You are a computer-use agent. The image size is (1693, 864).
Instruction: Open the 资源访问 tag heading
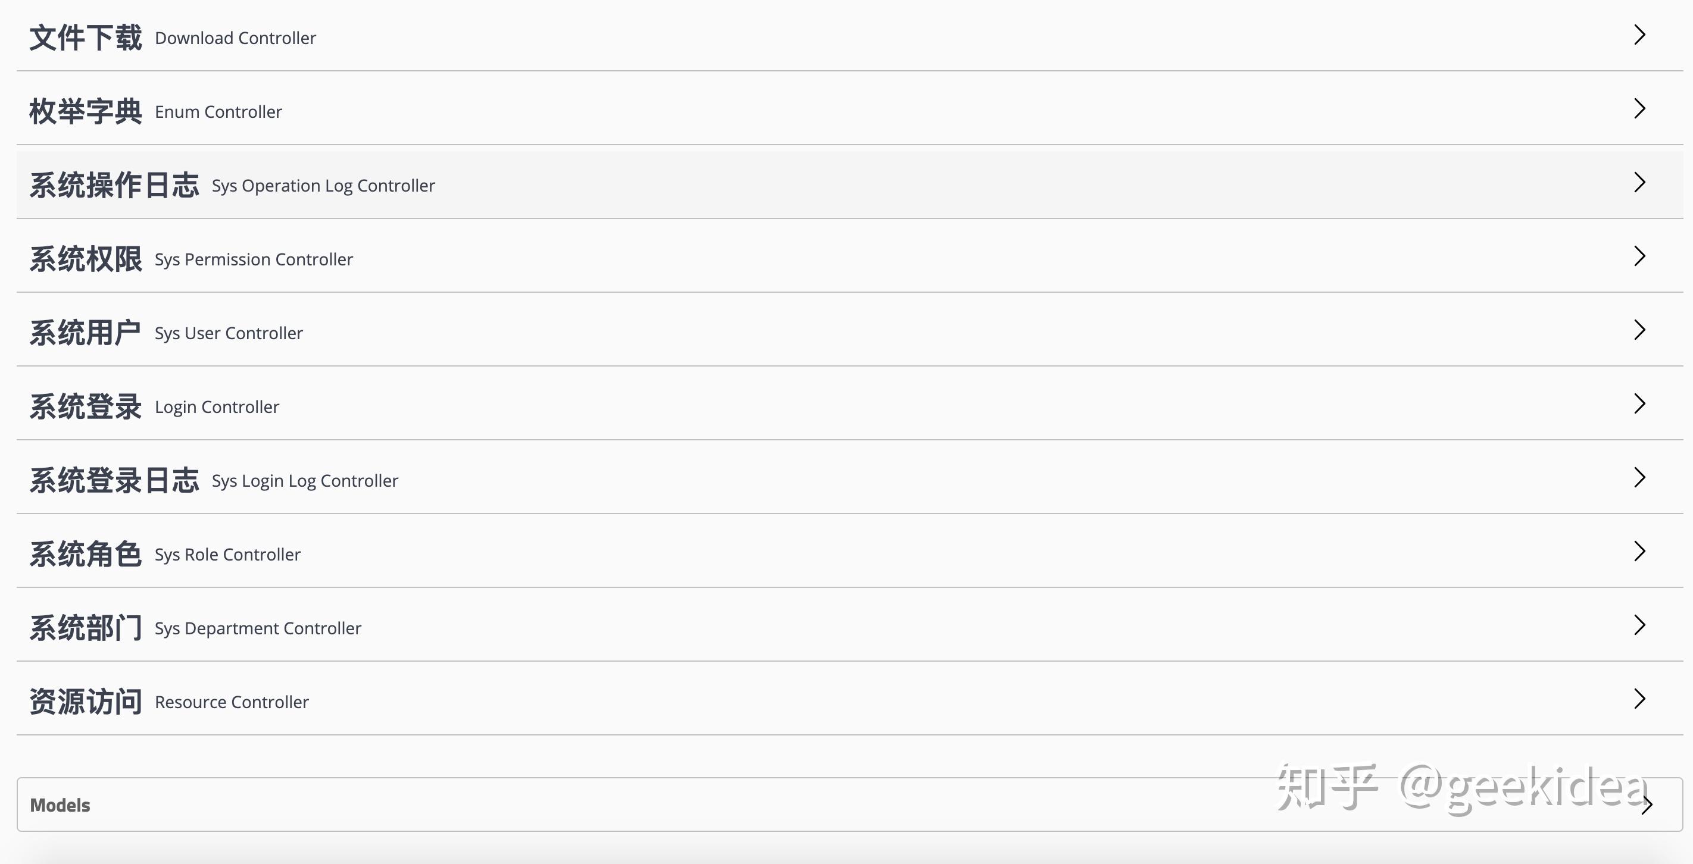[x=86, y=702]
